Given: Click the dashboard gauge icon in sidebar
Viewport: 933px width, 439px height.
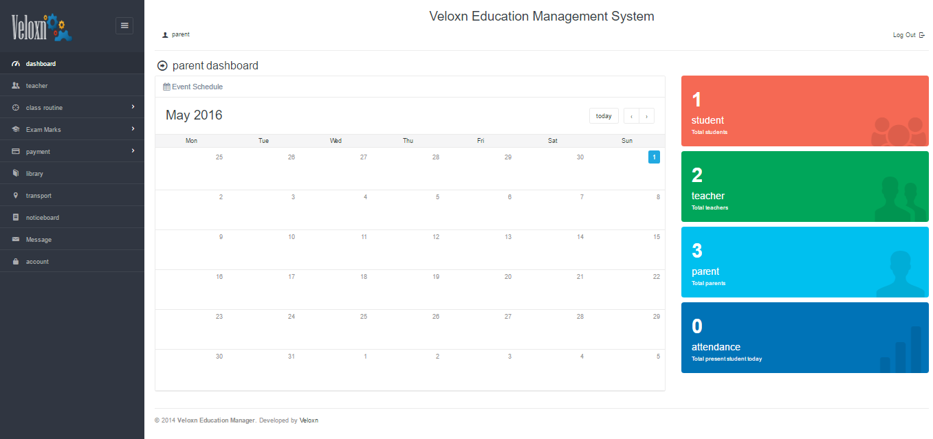Looking at the screenshot, I should [16, 64].
